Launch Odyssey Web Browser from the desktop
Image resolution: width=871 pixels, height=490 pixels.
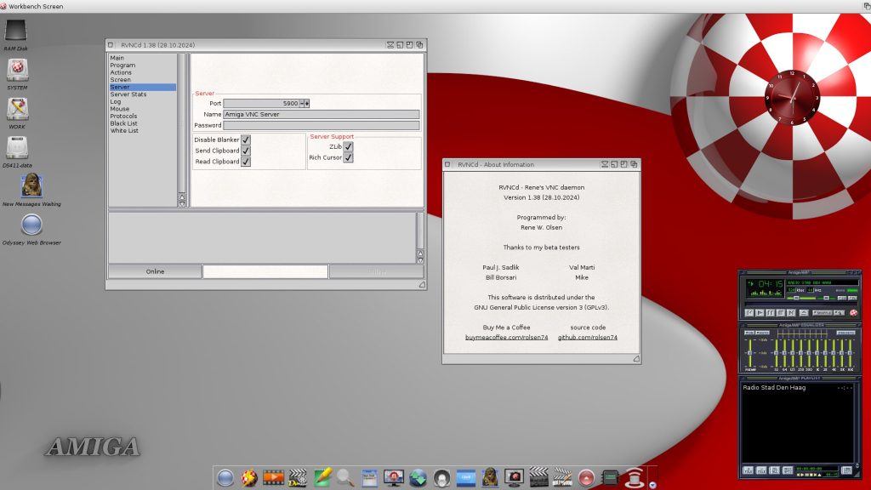coord(31,225)
